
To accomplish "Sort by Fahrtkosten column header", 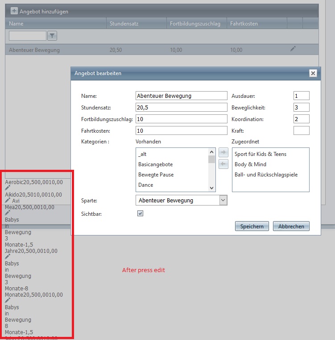I will pyautogui.click(x=244, y=23).
